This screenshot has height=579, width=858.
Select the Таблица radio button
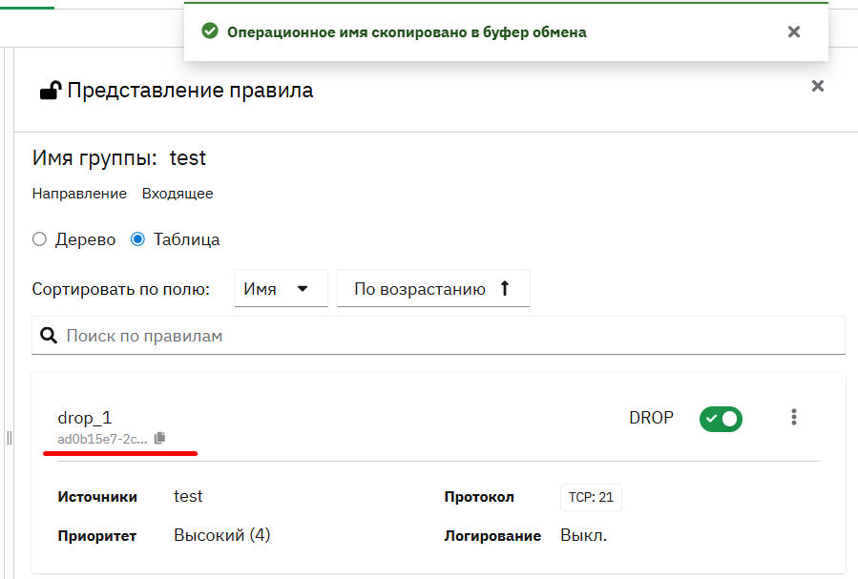pyautogui.click(x=137, y=239)
